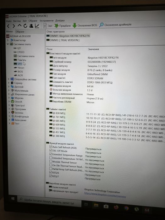Go up one level with Up arrow
Viewport: 165px width, 220px height.
(x=19, y=26)
